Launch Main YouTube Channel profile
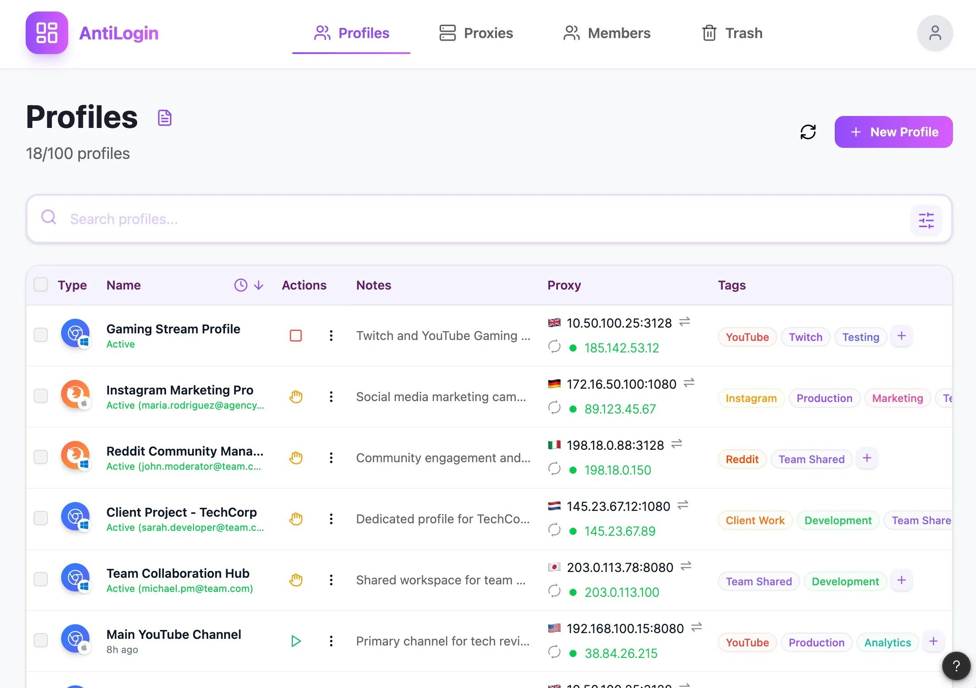Image resolution: width=976 pixels, height=688 pixels. [296, 641]
